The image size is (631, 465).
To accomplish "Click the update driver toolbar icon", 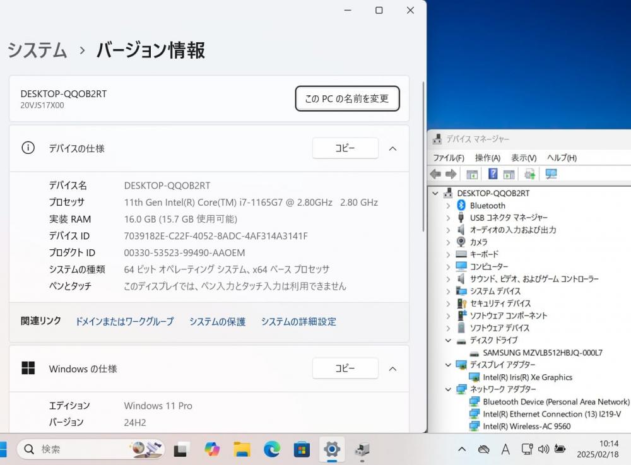I will (x=529, y=174).
